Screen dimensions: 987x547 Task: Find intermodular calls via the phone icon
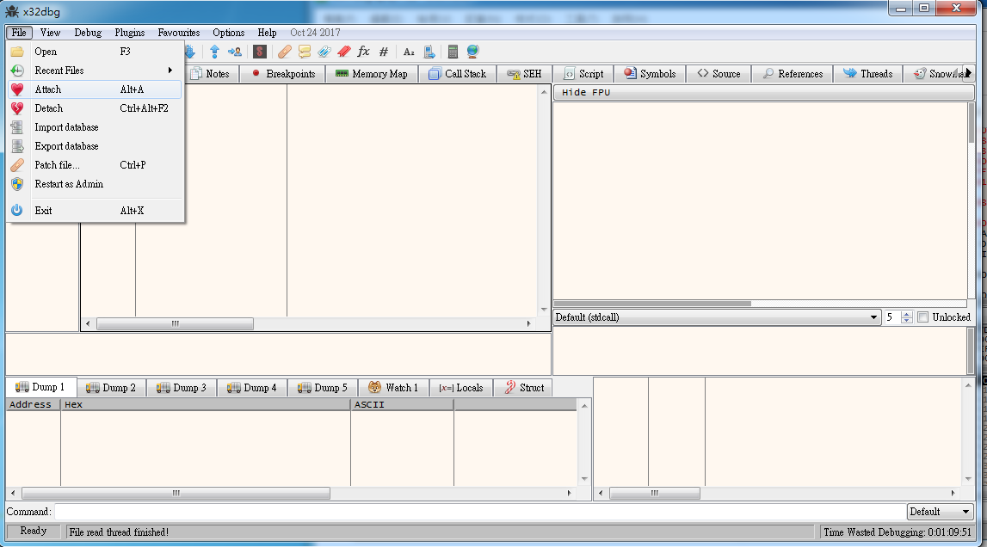coord(429,52)
